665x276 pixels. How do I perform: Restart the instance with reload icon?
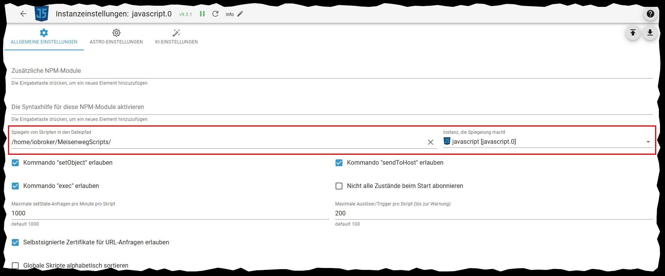(x=215, y=14)
